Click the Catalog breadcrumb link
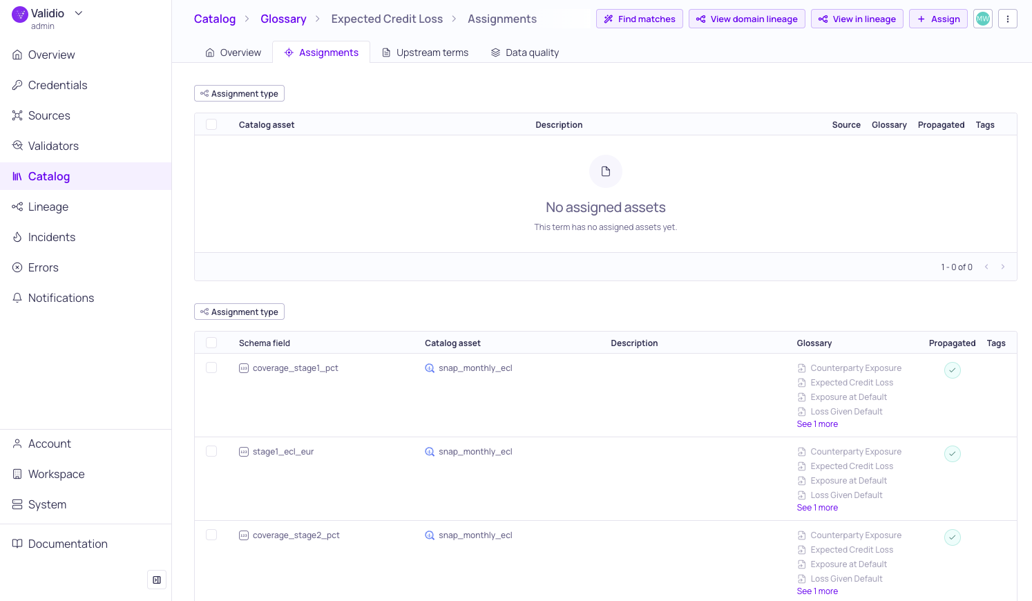This screenshot has height=601, width=1032. coord(215,19)
